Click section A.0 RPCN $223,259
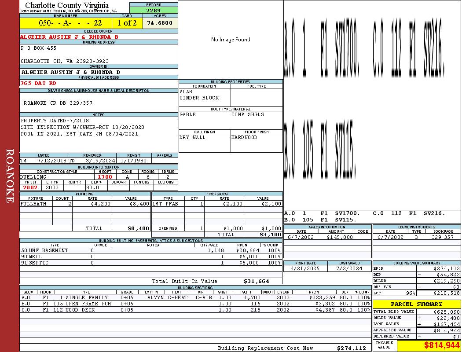 click(322, 298)
